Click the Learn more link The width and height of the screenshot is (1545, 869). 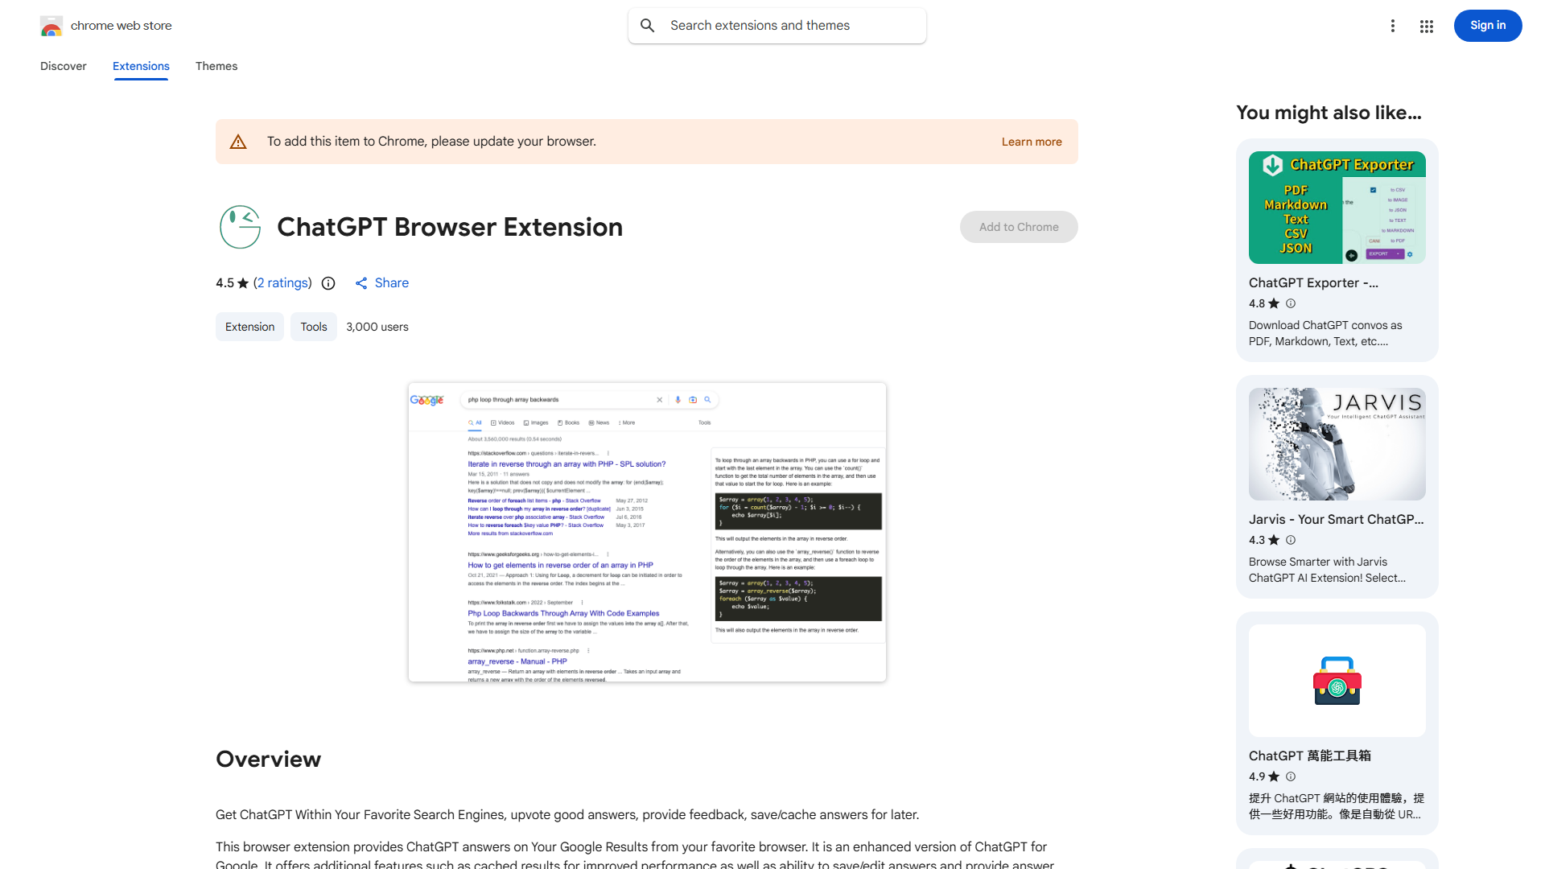pyautogui.click(x=1031, y=142)
